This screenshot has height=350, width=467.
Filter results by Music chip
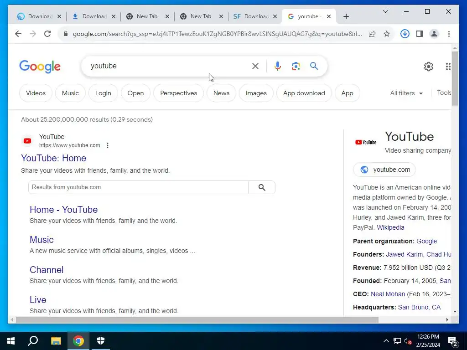(x=70, y=93)
